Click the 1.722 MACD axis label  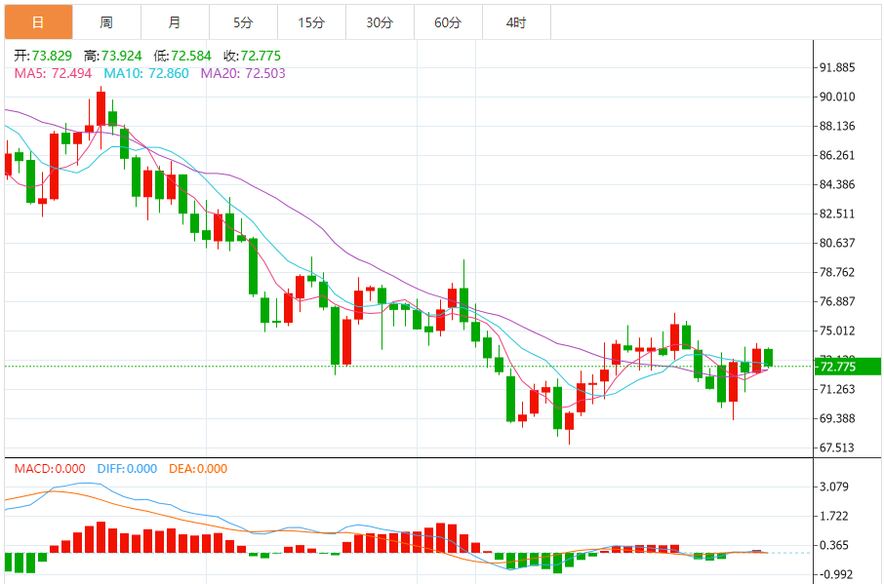click(834, 517)
